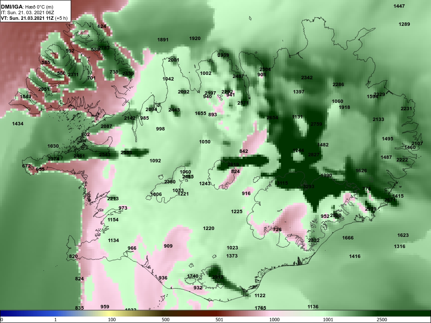The height and width of the screenshot is (323, 431).
Task: Select the map value 1042
Action: 168,79
